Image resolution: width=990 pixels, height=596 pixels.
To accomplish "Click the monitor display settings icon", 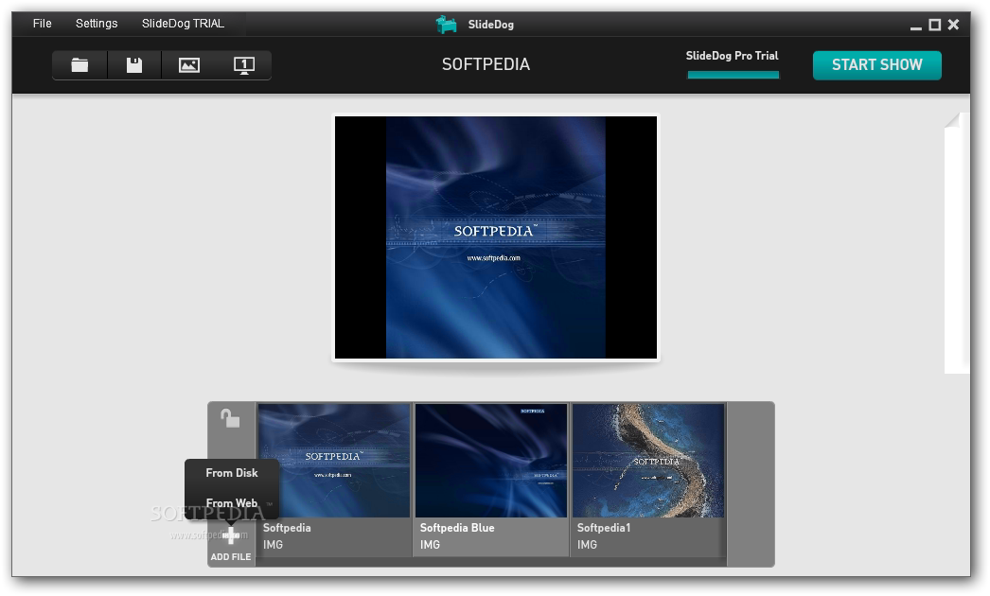I will click(x=243, y=65).
